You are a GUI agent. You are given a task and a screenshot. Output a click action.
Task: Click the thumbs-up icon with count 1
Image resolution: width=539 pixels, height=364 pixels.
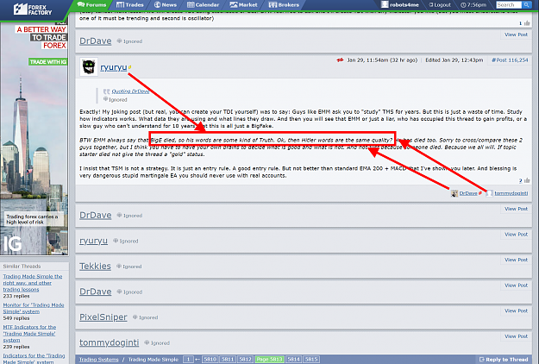(x=527, y=23)
